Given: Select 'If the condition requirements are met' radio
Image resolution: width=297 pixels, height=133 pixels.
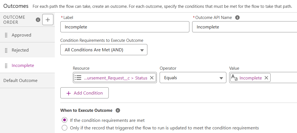Looking at the screenshot, I should coord(65,120).
